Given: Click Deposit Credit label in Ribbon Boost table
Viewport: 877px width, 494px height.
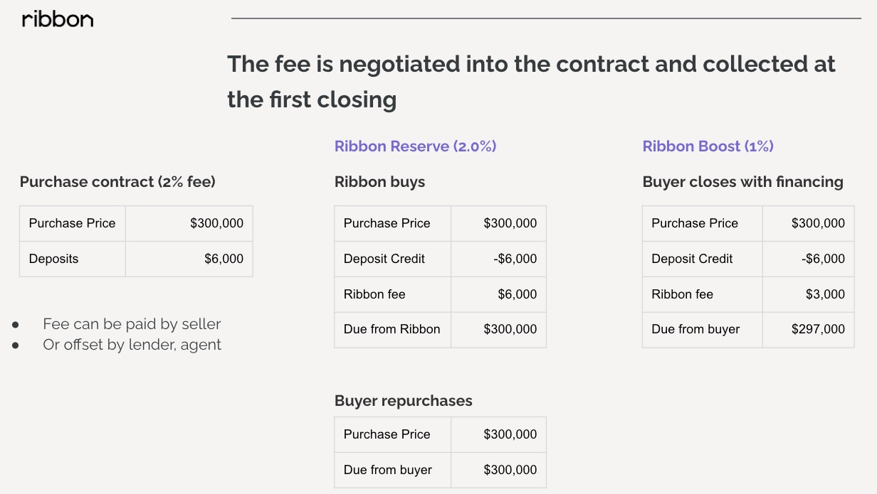Looking at the screenshot, I should [x=703, y=259].
